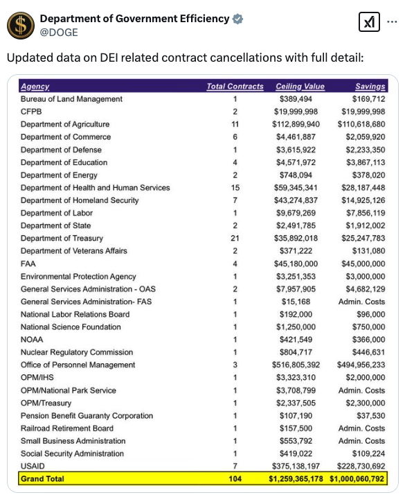The height and width of the screenshot is (495, 405).
Task: Open the embedded table image thumbnail at NOAA row
Action: coord(203,340)
